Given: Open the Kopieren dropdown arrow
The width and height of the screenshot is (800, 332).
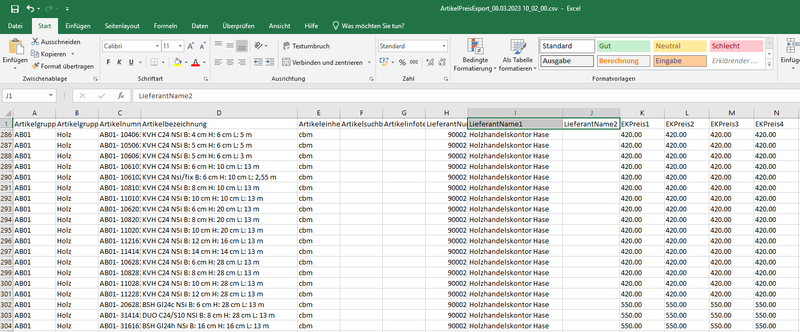Looking at the screenshot, I should coord(72,54).
